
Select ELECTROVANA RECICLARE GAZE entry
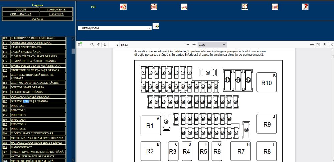[x=38, y=38]
